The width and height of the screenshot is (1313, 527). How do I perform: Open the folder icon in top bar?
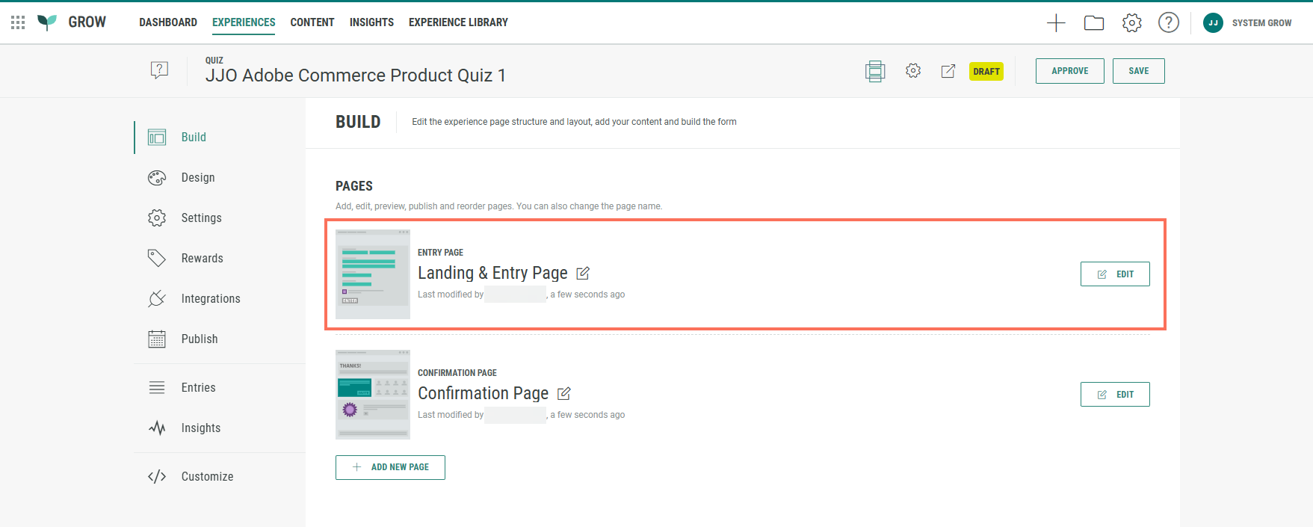1094,23
